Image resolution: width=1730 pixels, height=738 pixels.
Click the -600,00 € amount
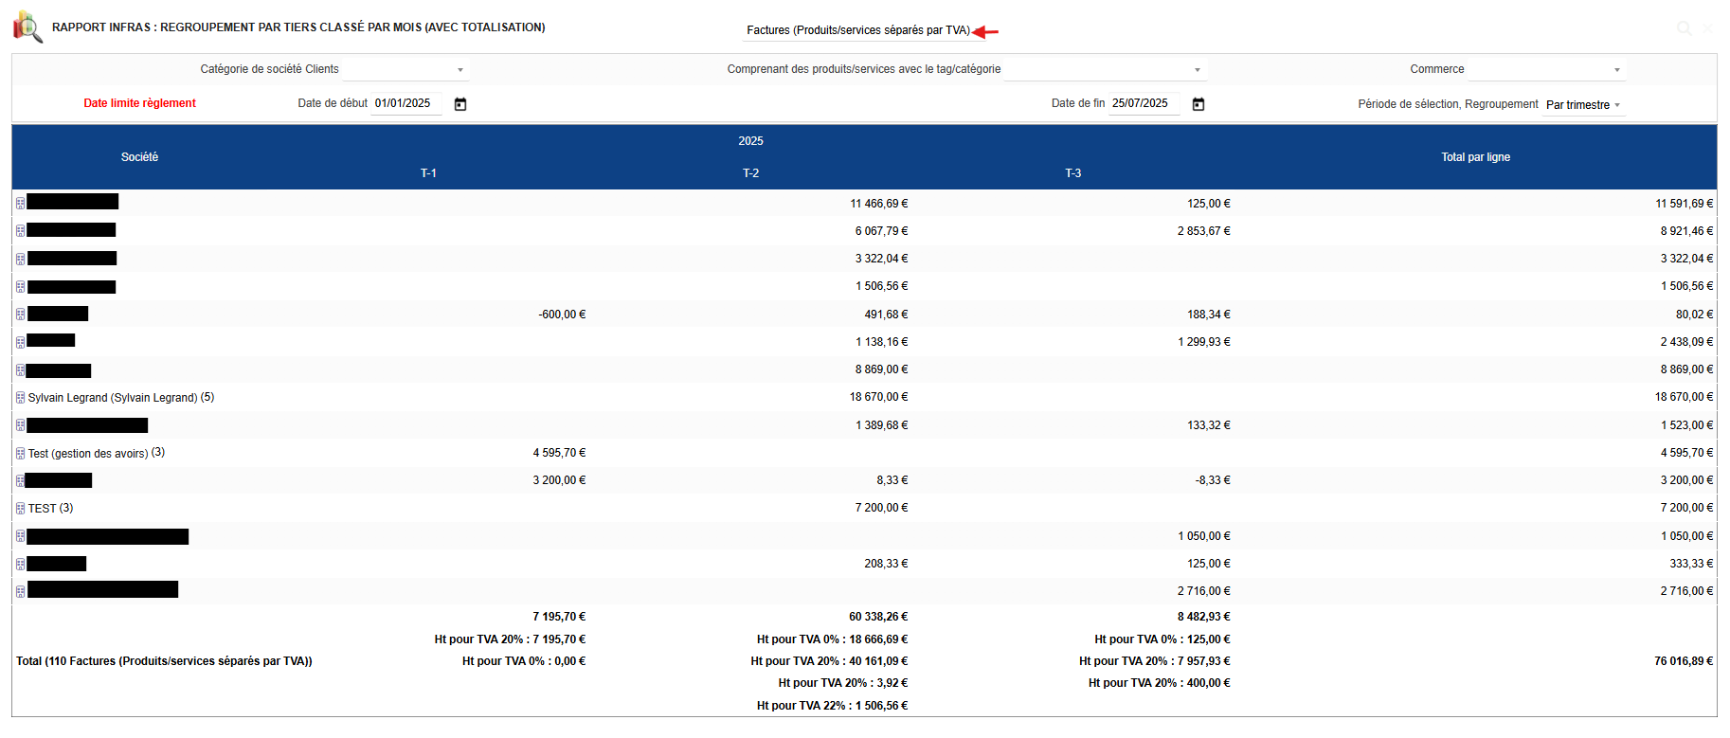click(562, 315)
